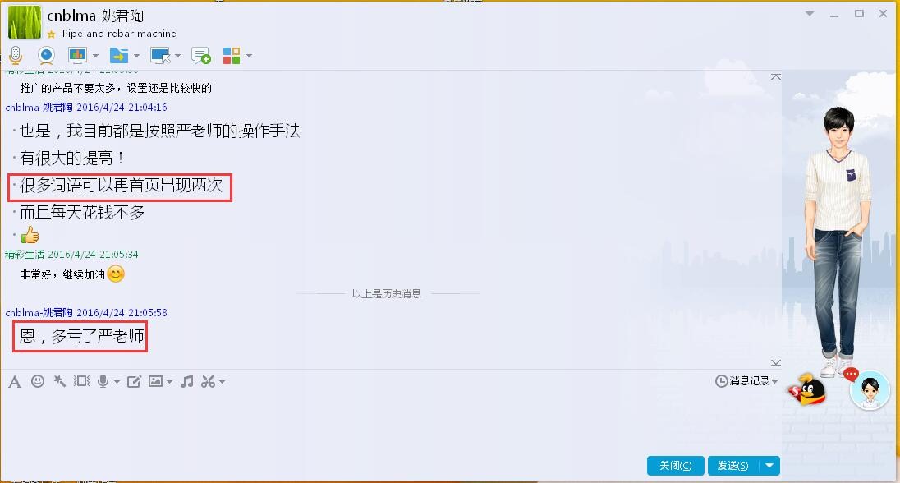Expand the 消息记录 history dropdown
This screenshot has width=900, height=483.
click(x=746, y=381)
